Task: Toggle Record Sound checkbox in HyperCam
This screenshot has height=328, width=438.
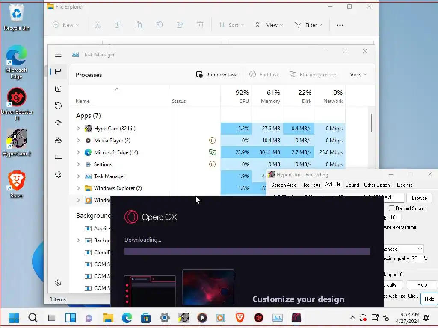Action: 392,208
